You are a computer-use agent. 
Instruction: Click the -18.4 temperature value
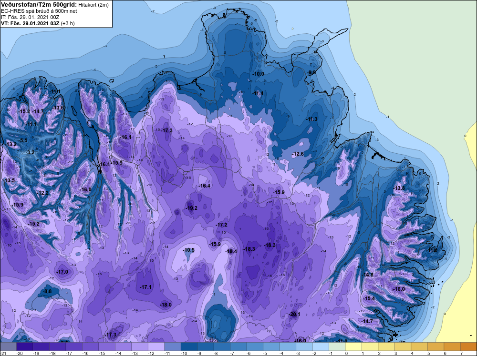click(231, 251)
